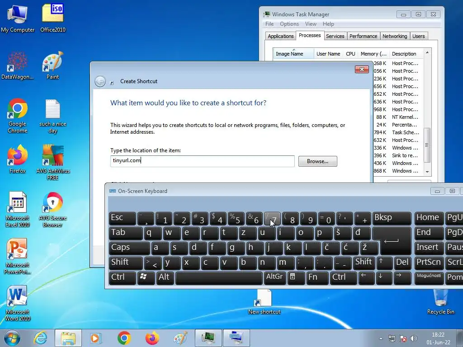Switch to Task Manager via taskbar button

pos(208,338)
